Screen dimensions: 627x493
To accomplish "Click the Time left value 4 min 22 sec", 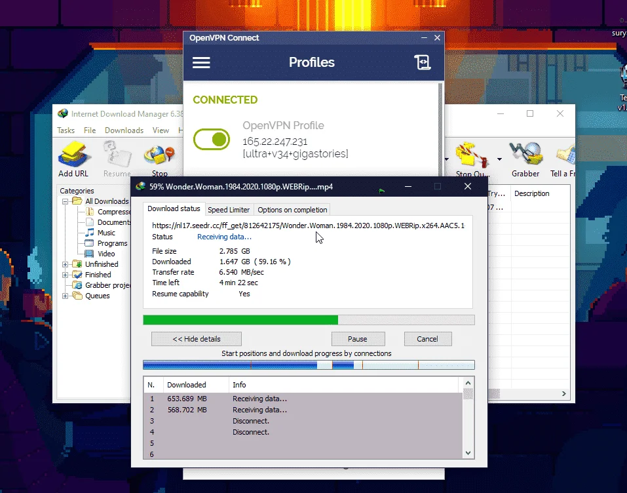I will click(x=238, y=283).
